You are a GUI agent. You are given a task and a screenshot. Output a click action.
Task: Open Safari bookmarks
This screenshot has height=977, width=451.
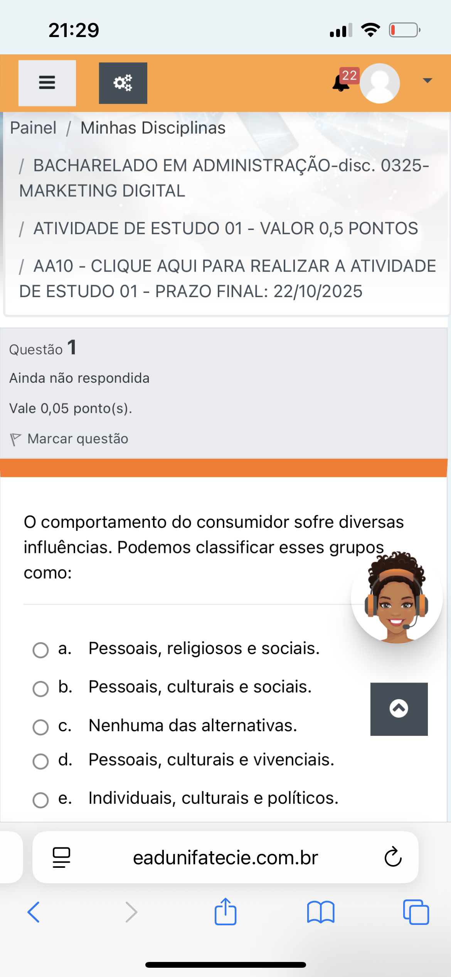[321, 912]
